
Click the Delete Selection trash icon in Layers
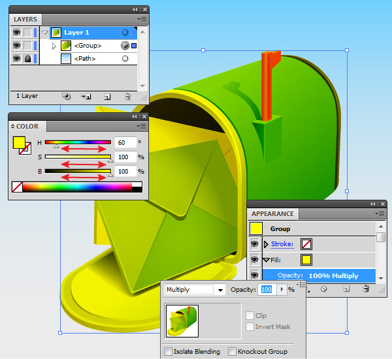[x=127, y=96]
